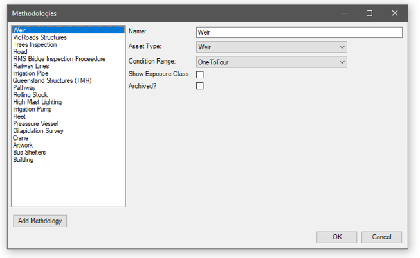Enable the Archived checkbox

click(200, 86)
